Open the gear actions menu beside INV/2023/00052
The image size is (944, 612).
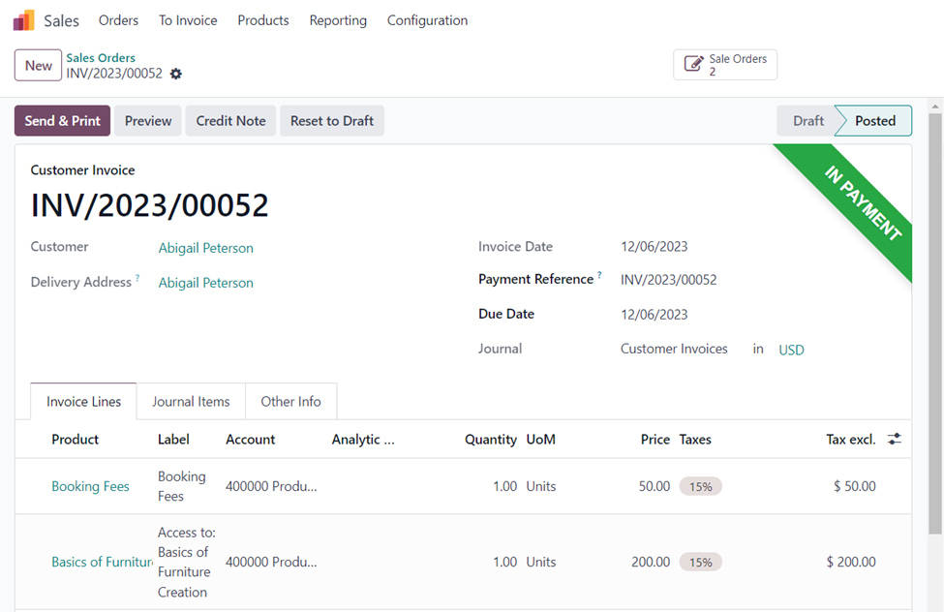(x=175, y=75)
